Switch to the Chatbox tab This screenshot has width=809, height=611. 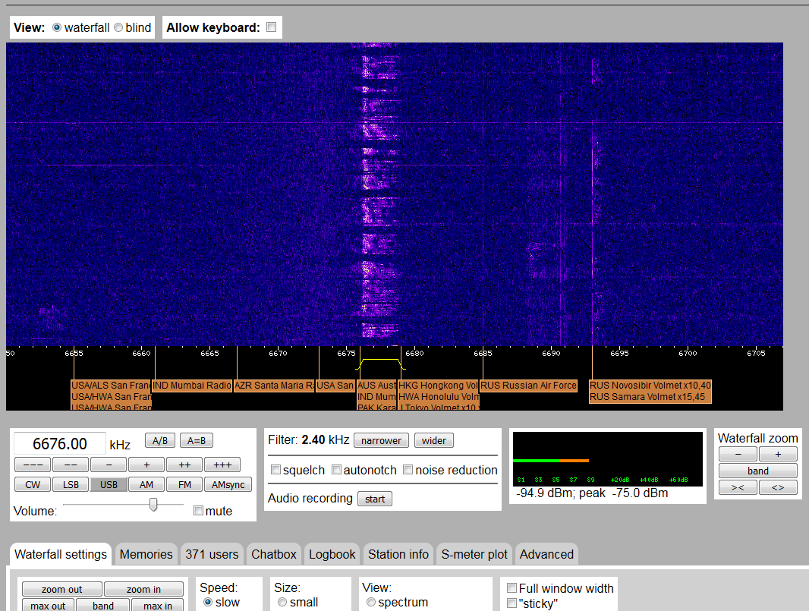[274, 554]
